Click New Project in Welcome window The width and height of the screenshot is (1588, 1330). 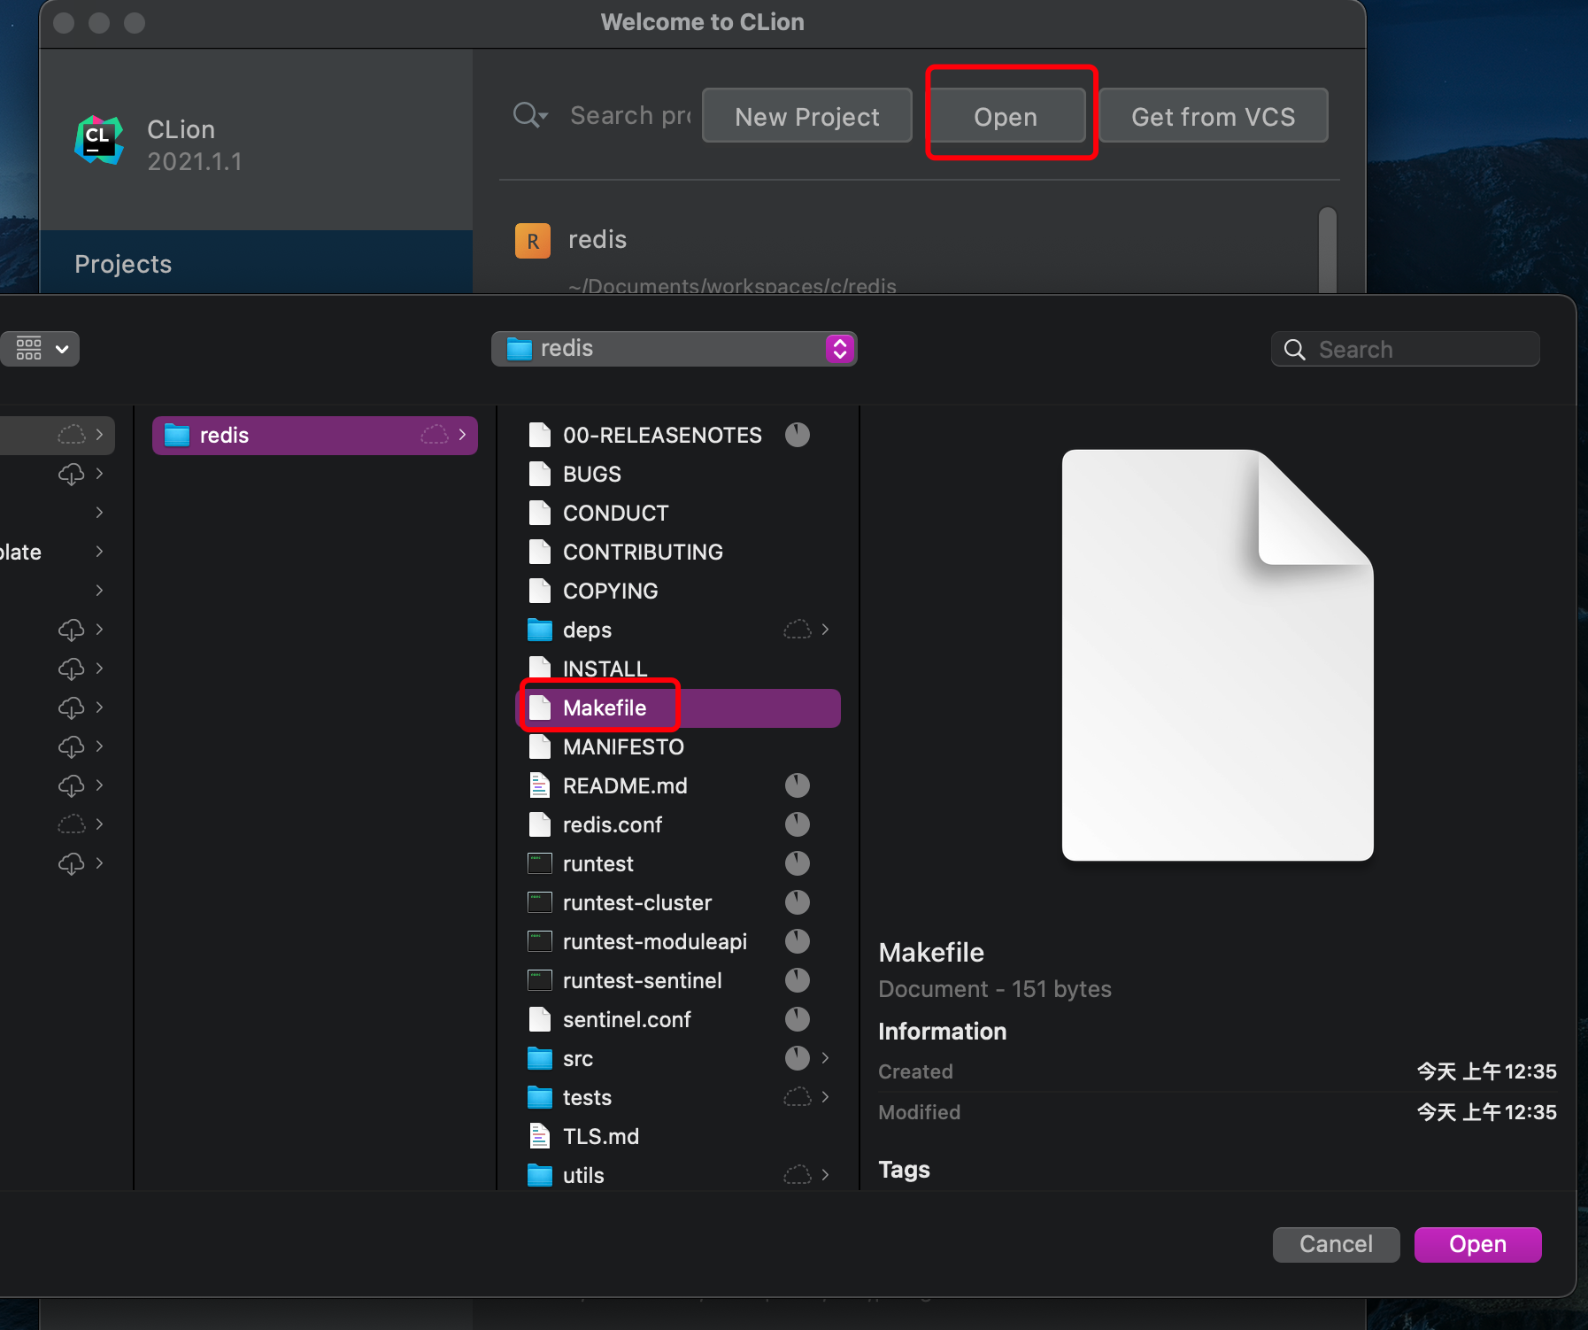tap(807, 116)
